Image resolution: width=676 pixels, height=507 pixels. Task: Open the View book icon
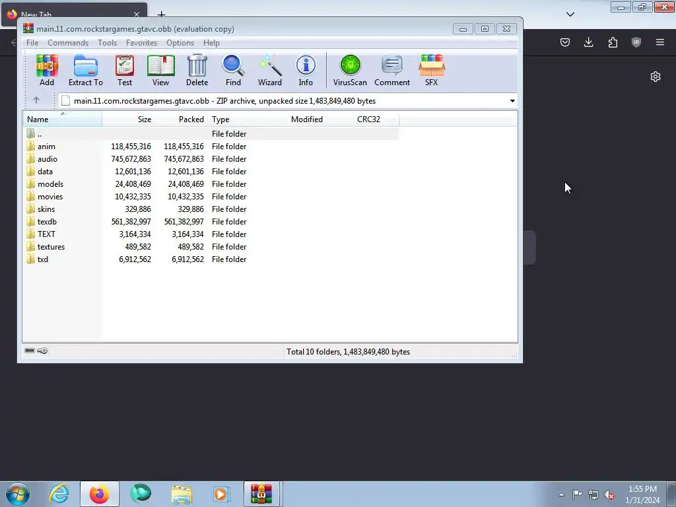[160, 70]
